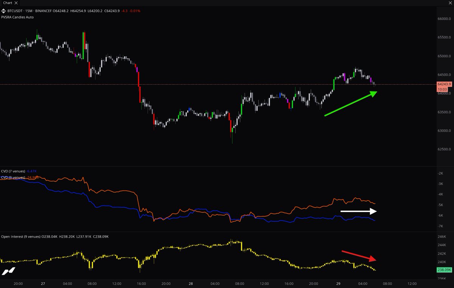Screen dimensions: 454x288
Task: Select the CVD (7 venues) indicator label
Action: coord(13,172)
